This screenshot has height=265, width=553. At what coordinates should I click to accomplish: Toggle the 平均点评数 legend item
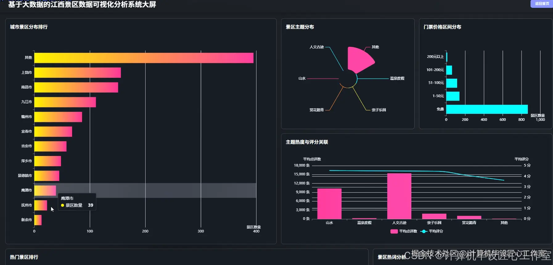(x=403, y=231)
